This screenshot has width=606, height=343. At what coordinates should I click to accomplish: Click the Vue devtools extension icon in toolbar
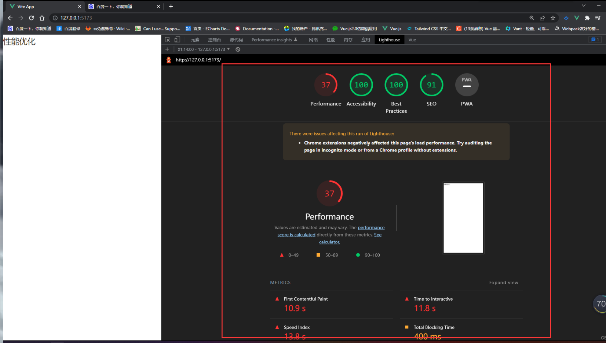[577, 18]
